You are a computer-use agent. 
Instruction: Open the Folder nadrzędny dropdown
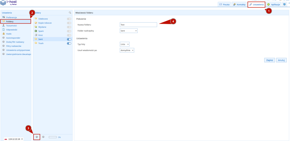point(129,30)
